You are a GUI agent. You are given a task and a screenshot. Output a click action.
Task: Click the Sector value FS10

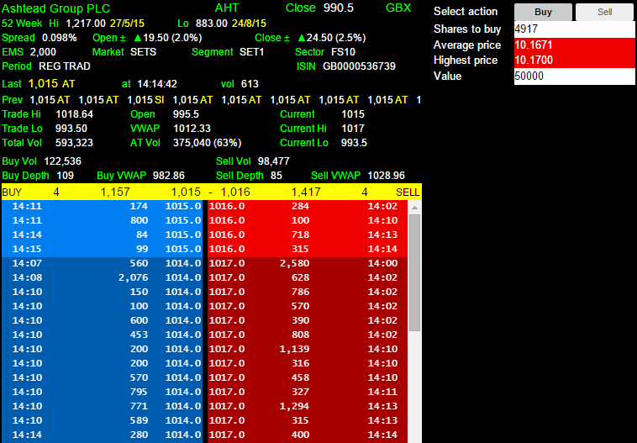tap(343, 52)
